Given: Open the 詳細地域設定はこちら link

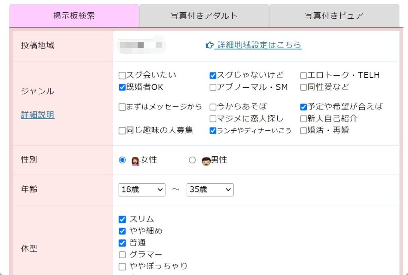Looking at the screenshot, I should (x=259, y=45).
